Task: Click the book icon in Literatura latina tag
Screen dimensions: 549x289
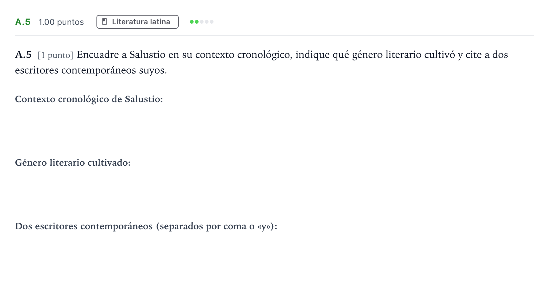Action: (105, 22)
